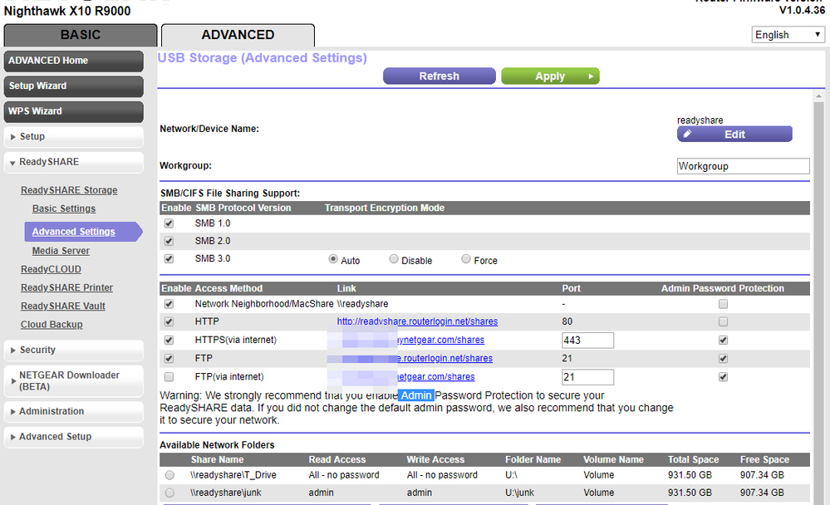This screenshot has height=505, width=830.
Task: Expand the Security section in the sidebar
Action: pos(38,350)
